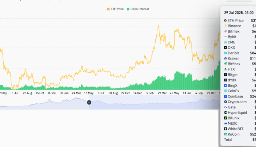Image resolution: width=256 pixels, height=147 pixels.
Task: Click the Coinbase icon in the tooltip
Action: tap(225, 96)
